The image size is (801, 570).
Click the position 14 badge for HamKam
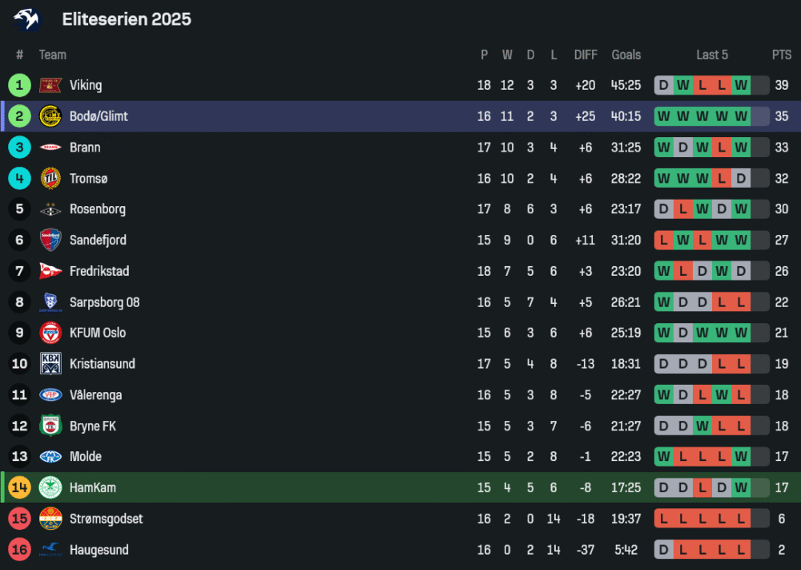tap(20, 487)
